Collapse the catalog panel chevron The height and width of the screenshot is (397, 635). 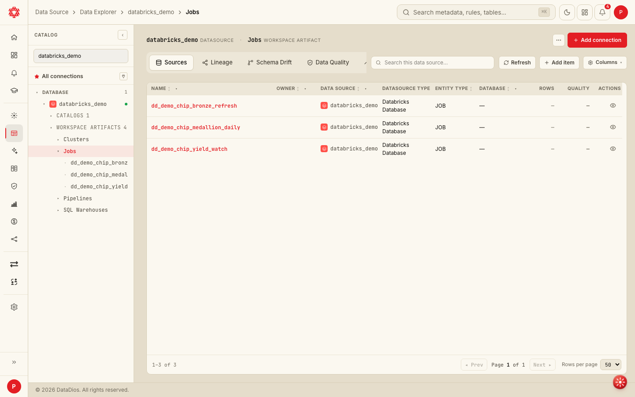(123, 35)
